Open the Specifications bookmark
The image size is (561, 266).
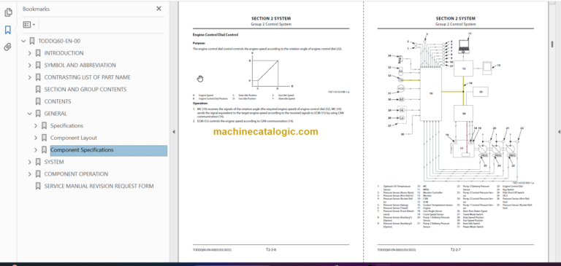66,125
